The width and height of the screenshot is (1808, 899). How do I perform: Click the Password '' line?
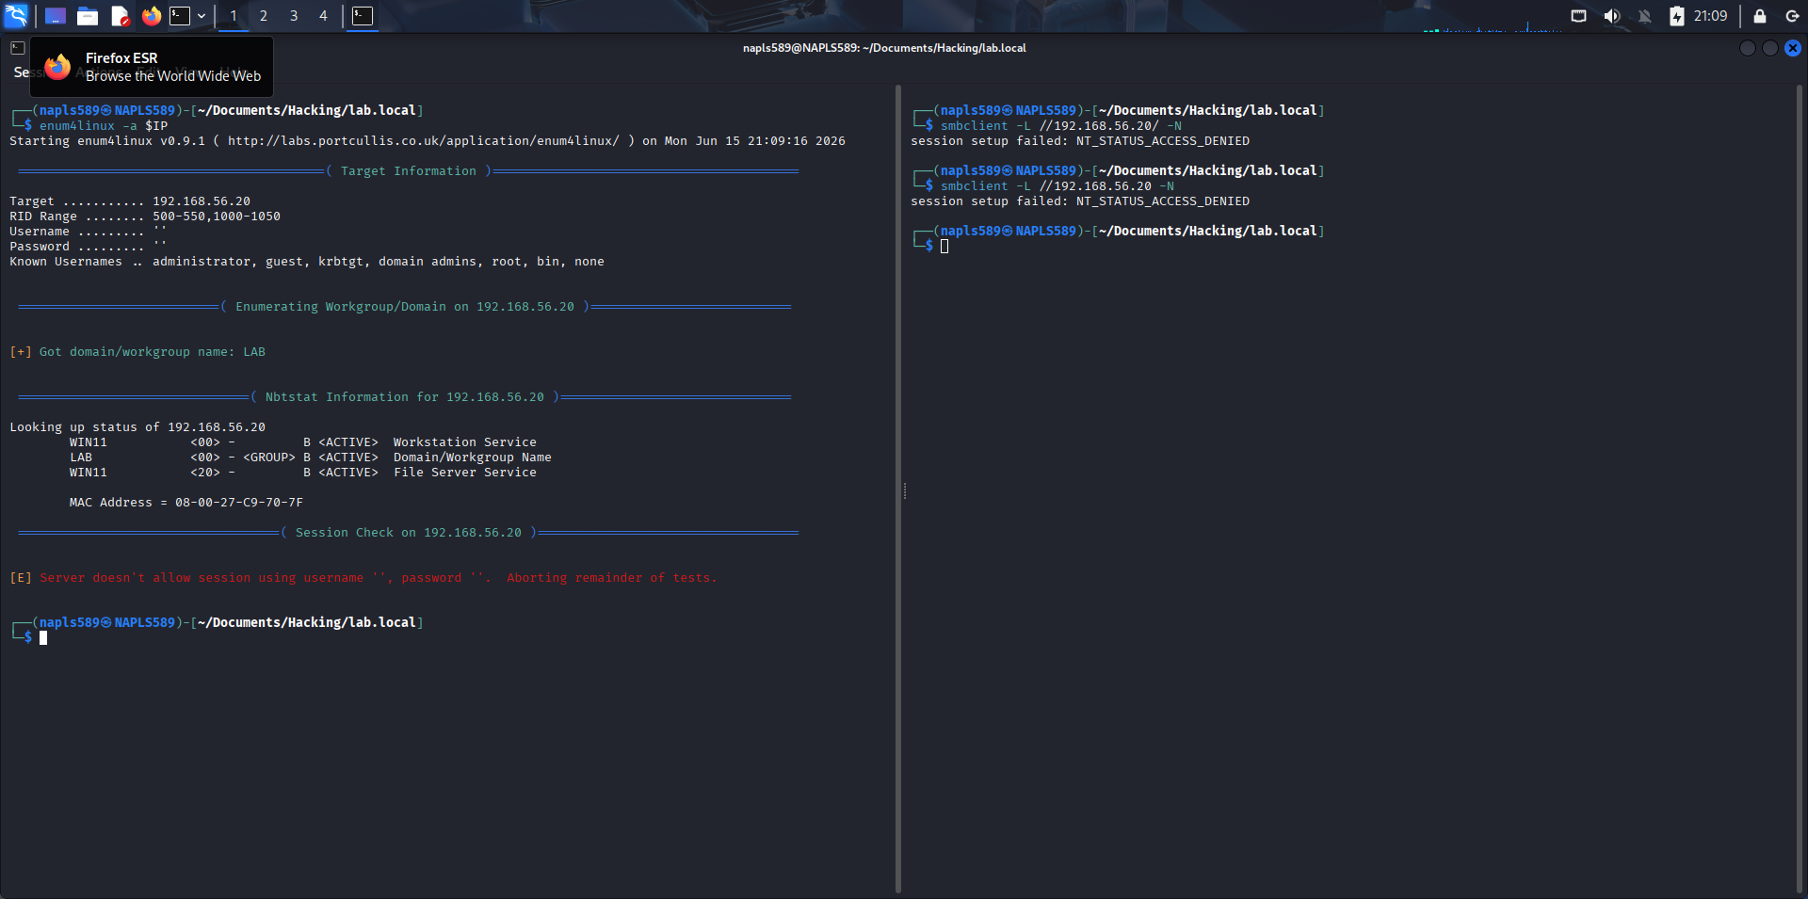(x=89, y=247)
